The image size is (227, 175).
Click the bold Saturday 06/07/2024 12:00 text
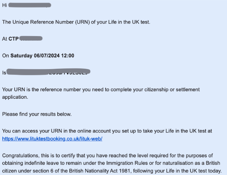click(x=42, y=56)
